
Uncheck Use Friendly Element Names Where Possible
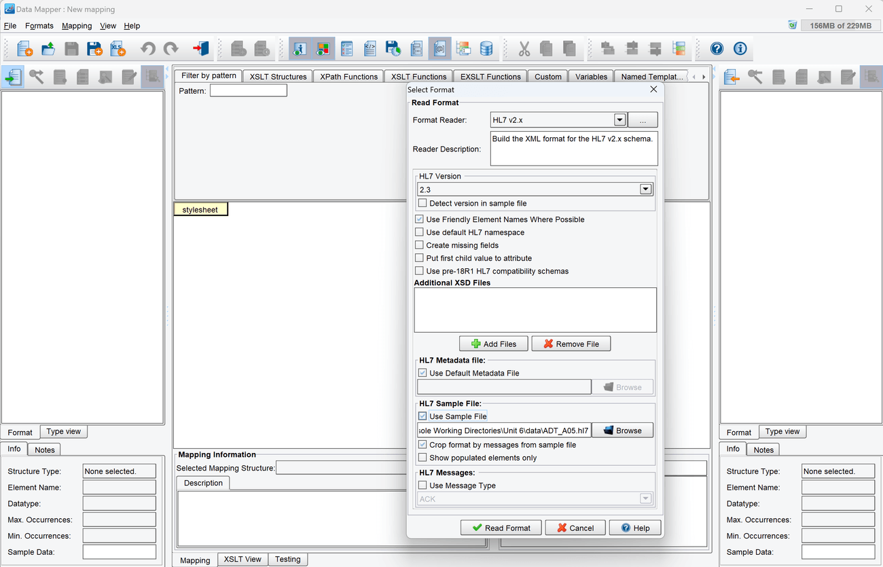(x=419, y=219)
